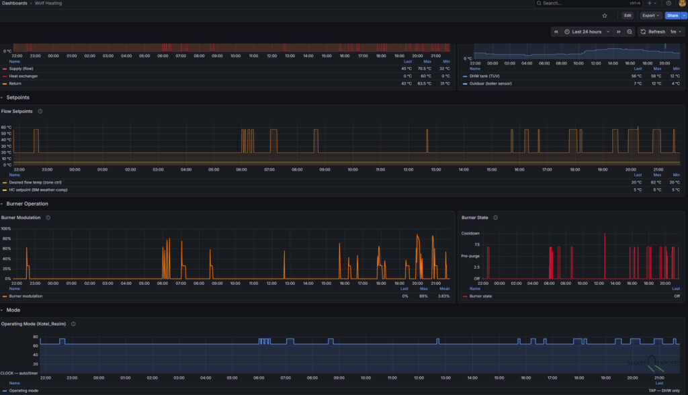Click the blue Share button
The width and height of the screenshot is (688, 395).
(x=672, y=15)
